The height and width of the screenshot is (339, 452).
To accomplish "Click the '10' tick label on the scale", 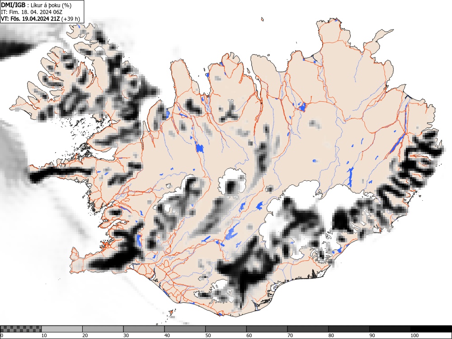I will pos(44,335).
